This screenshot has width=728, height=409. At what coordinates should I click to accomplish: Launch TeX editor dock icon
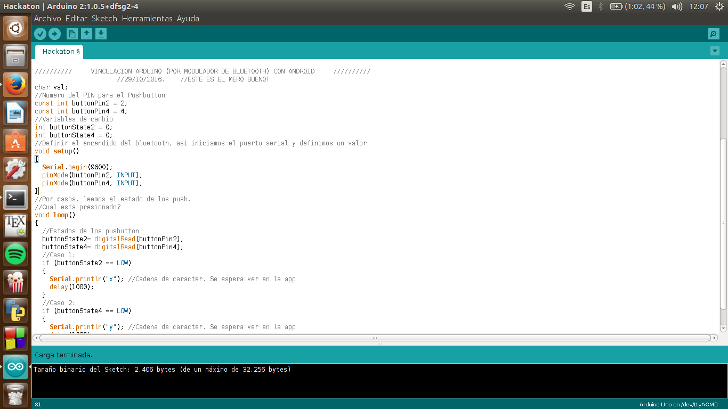tap(15, 226)
